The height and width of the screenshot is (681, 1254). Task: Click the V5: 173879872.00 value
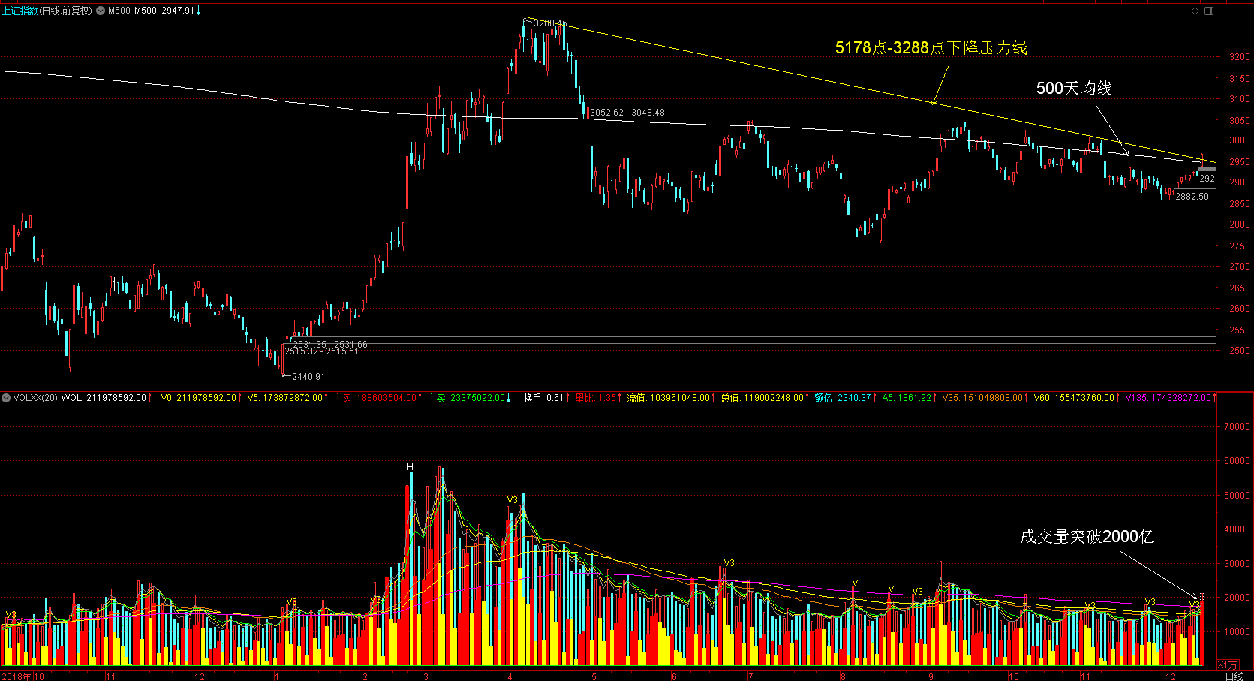click(x=285, y=398)
